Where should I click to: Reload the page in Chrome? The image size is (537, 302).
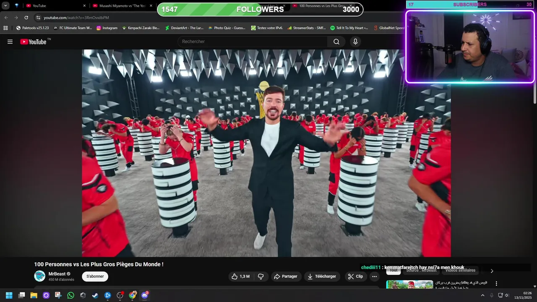[x=26, y=18]
